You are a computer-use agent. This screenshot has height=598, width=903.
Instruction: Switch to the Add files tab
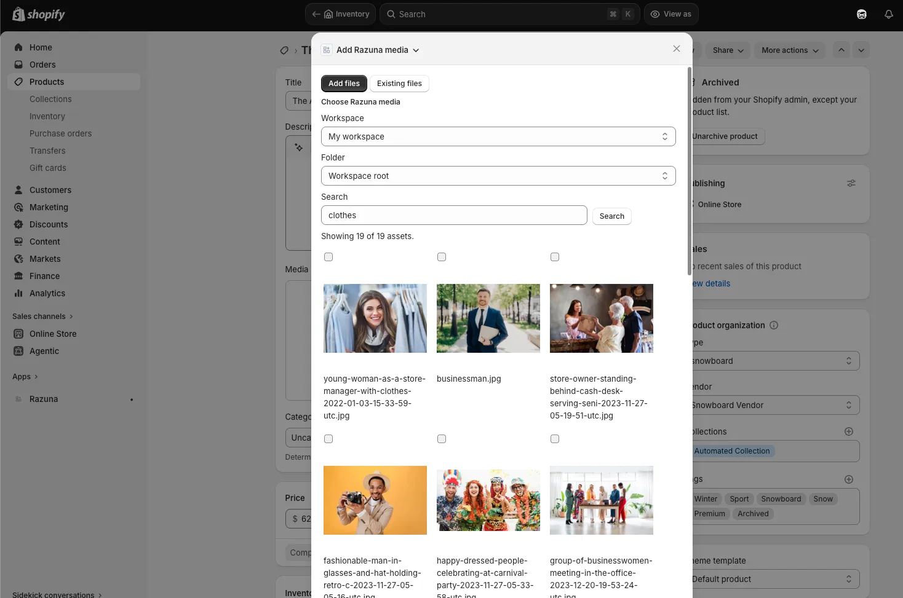[344, 84]
